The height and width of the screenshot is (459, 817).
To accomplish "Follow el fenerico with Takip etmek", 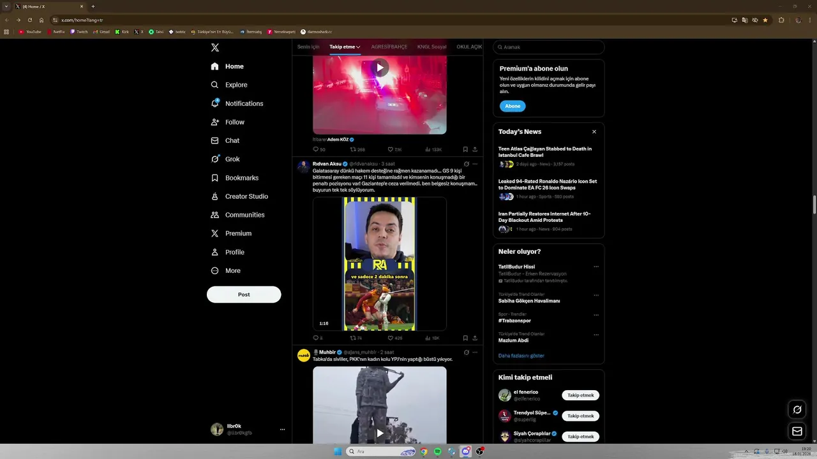I will tap(580, 395).
